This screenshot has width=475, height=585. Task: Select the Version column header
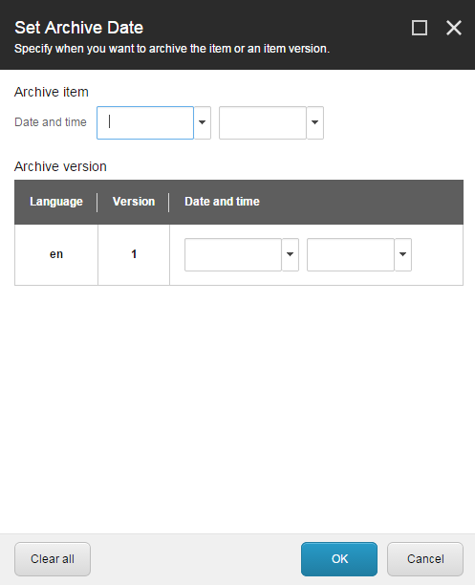(x=134, y=202)
